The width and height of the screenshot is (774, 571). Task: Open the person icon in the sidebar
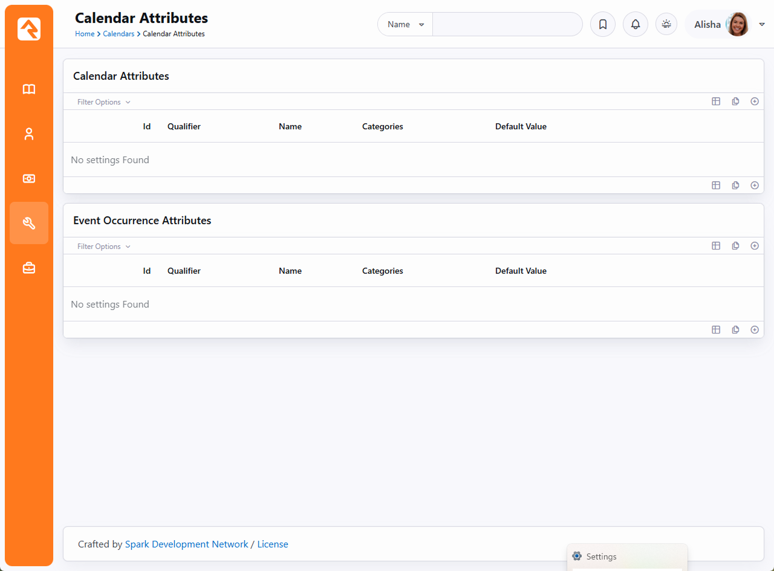[29, 134]
